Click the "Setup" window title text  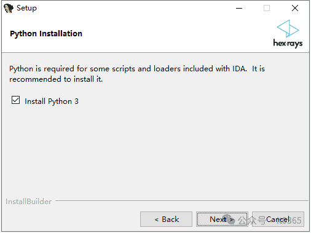pos(26,8)
